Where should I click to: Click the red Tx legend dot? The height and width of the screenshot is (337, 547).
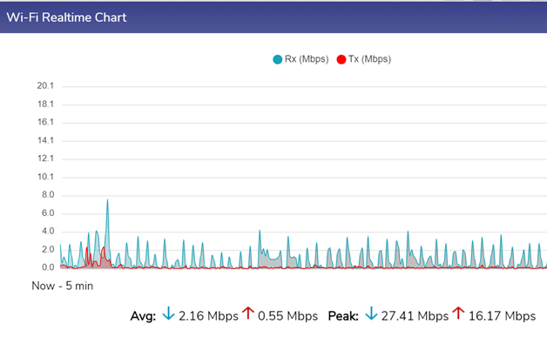[341, 60]
